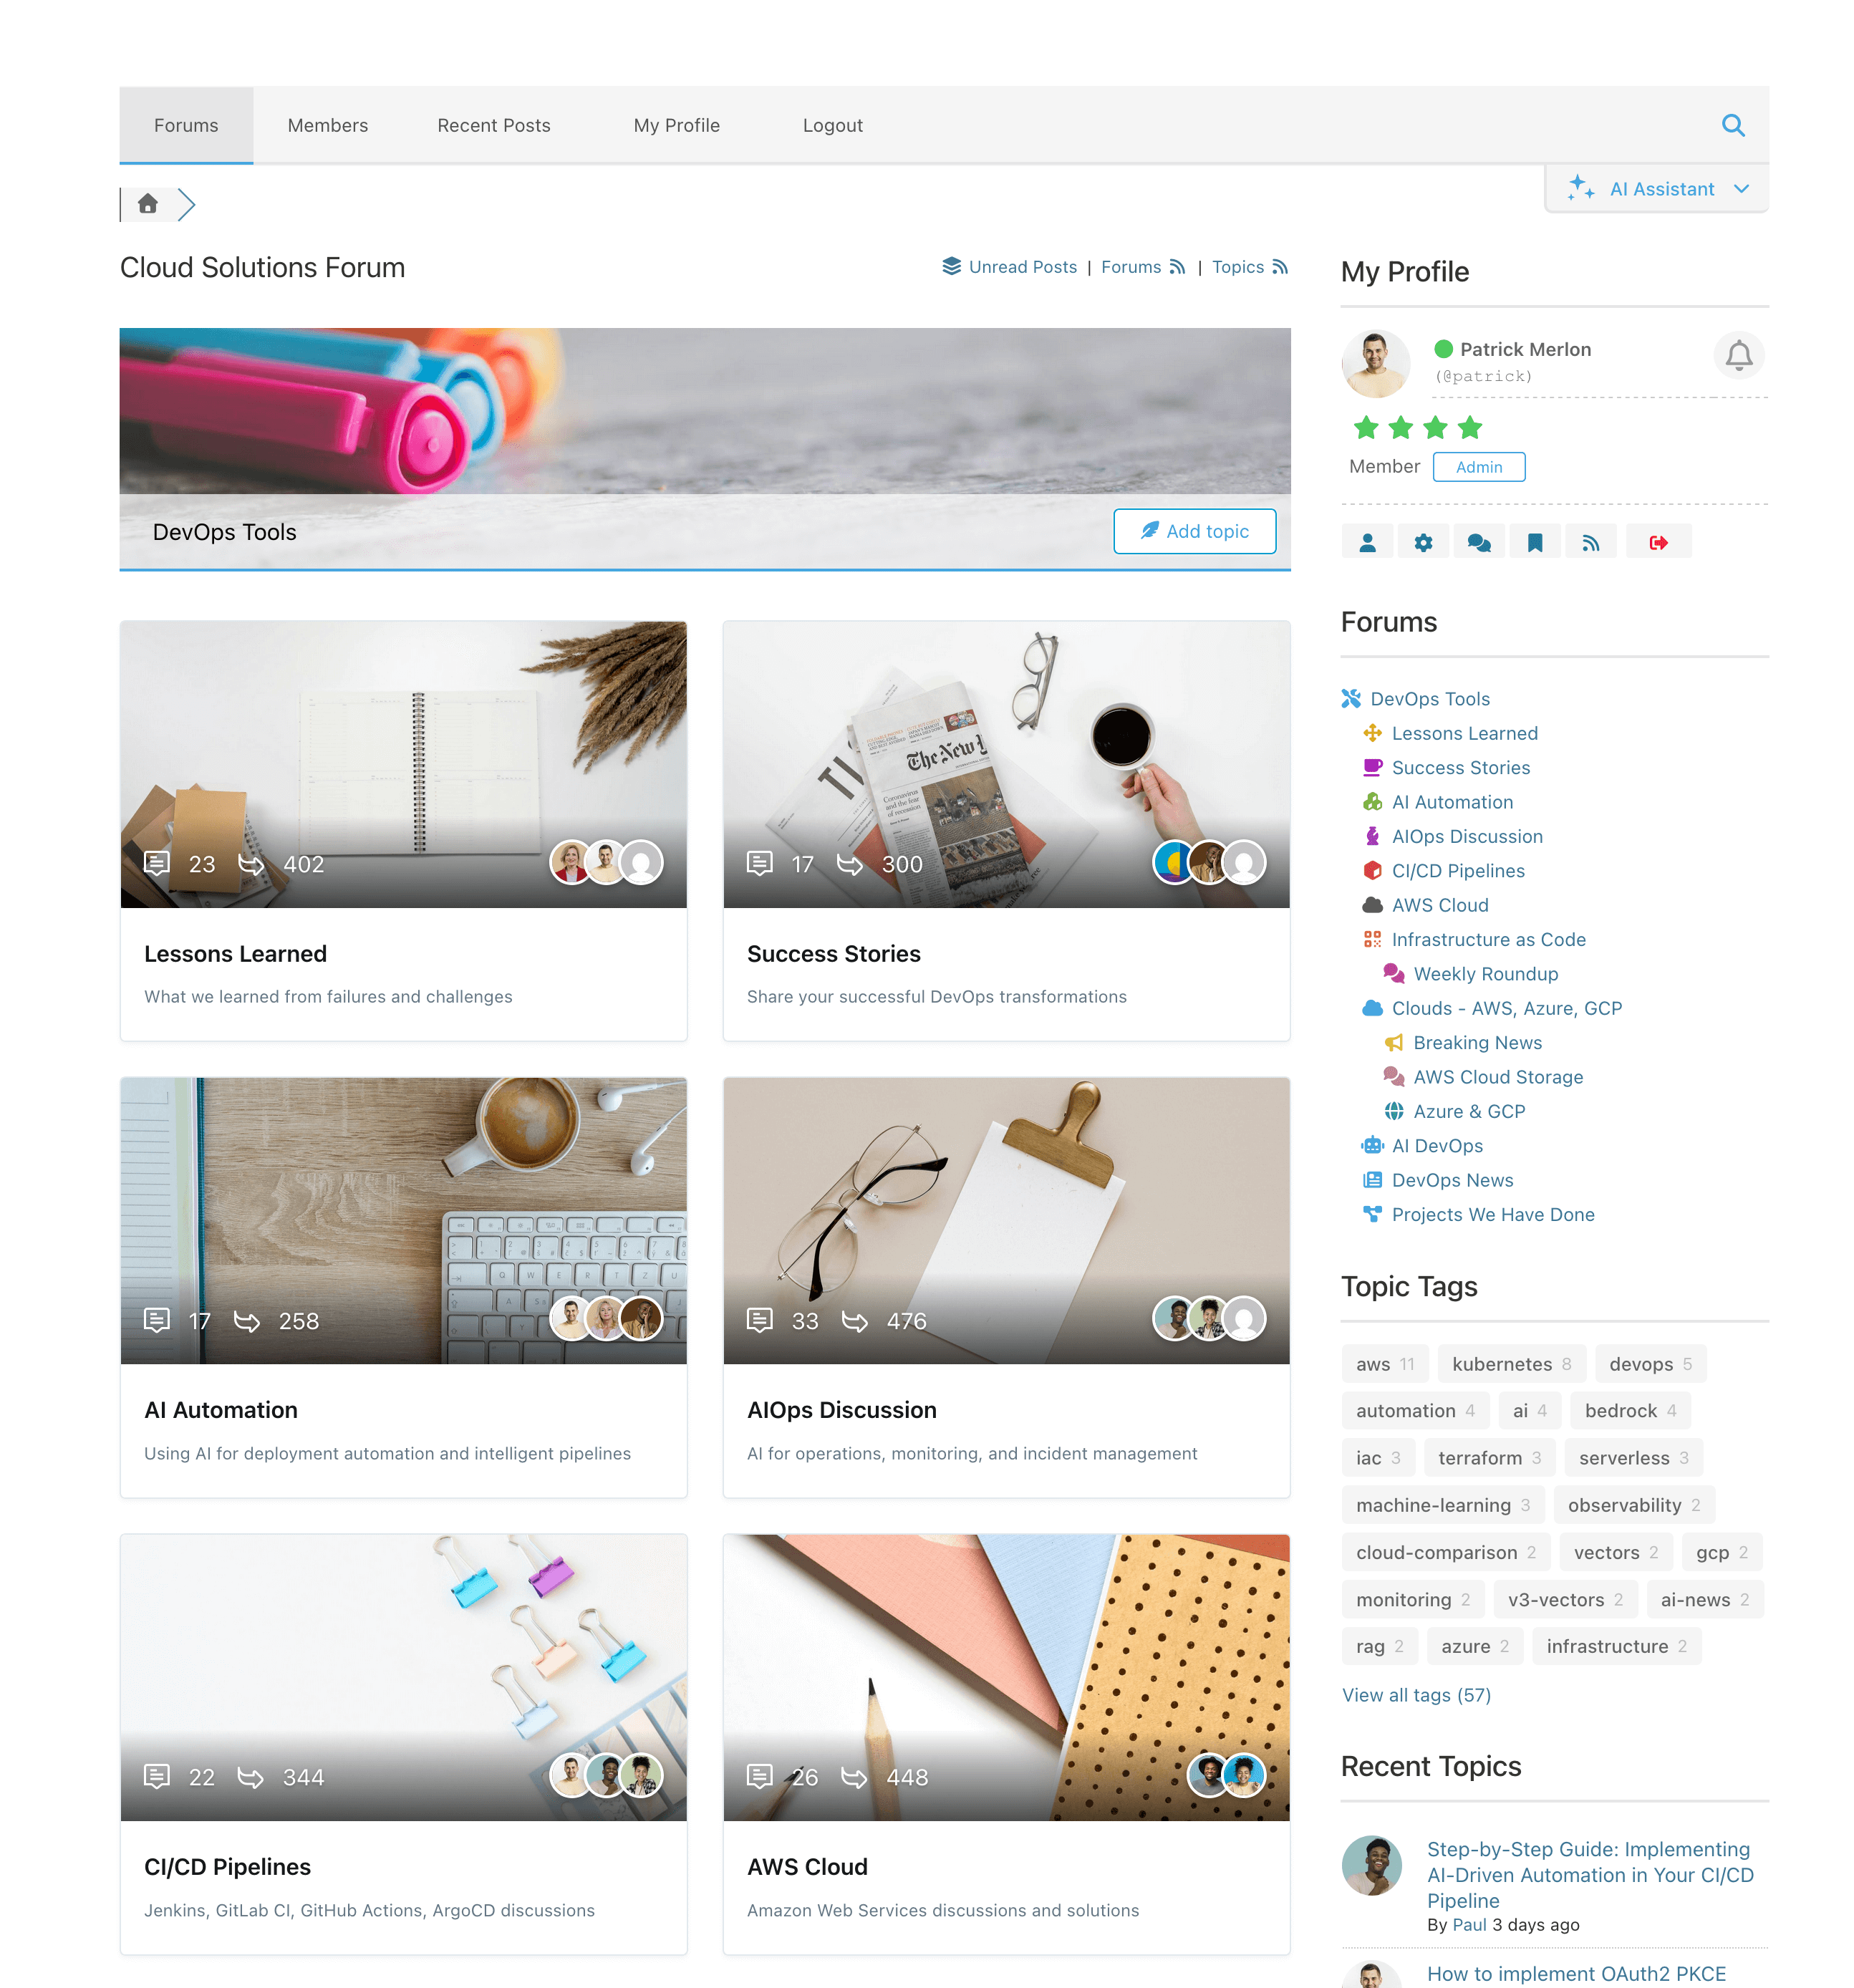The height and width of the screenshot is (1988, 1854).
Task: Open search using the magnifier icon
Action: (1733, 125)
